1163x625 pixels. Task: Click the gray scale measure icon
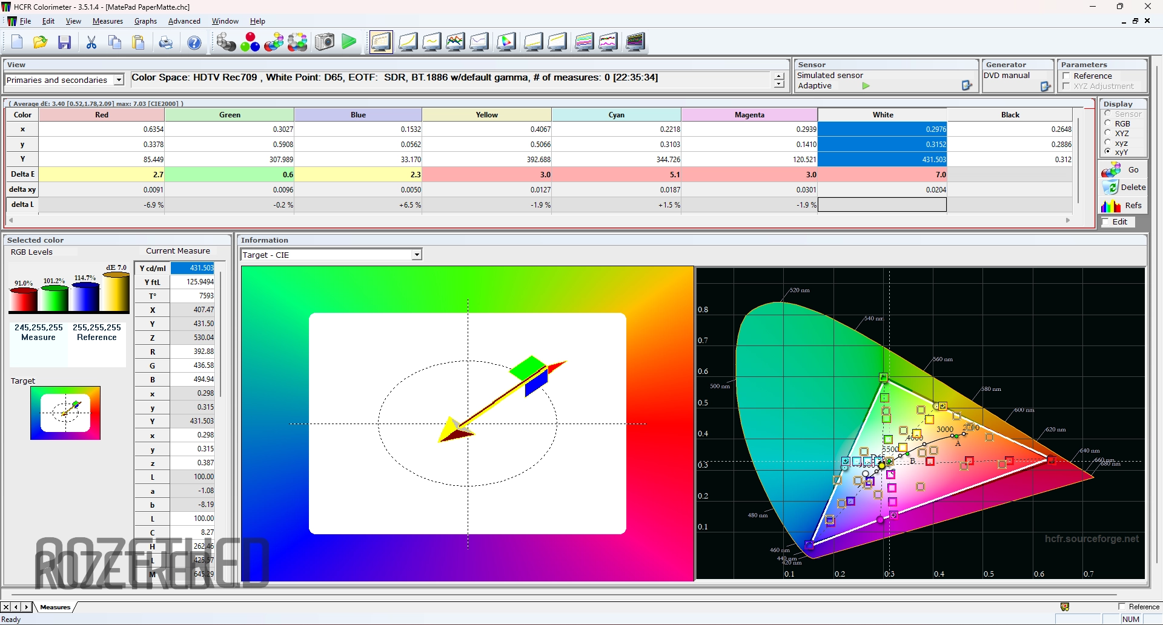click(226, 42)
